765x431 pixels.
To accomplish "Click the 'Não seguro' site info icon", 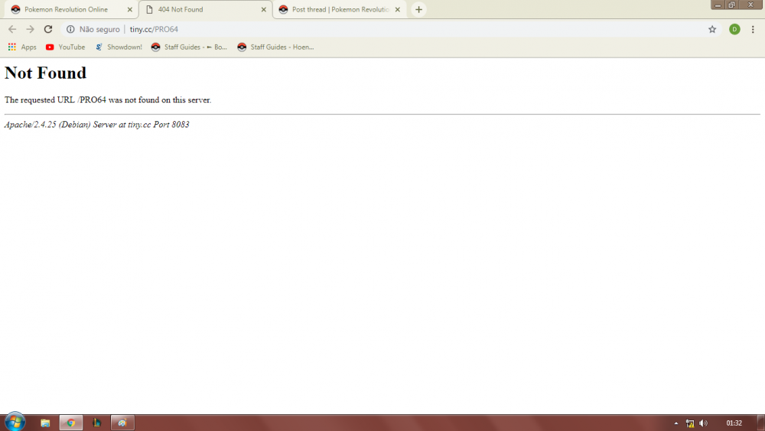I will (70, 29).
